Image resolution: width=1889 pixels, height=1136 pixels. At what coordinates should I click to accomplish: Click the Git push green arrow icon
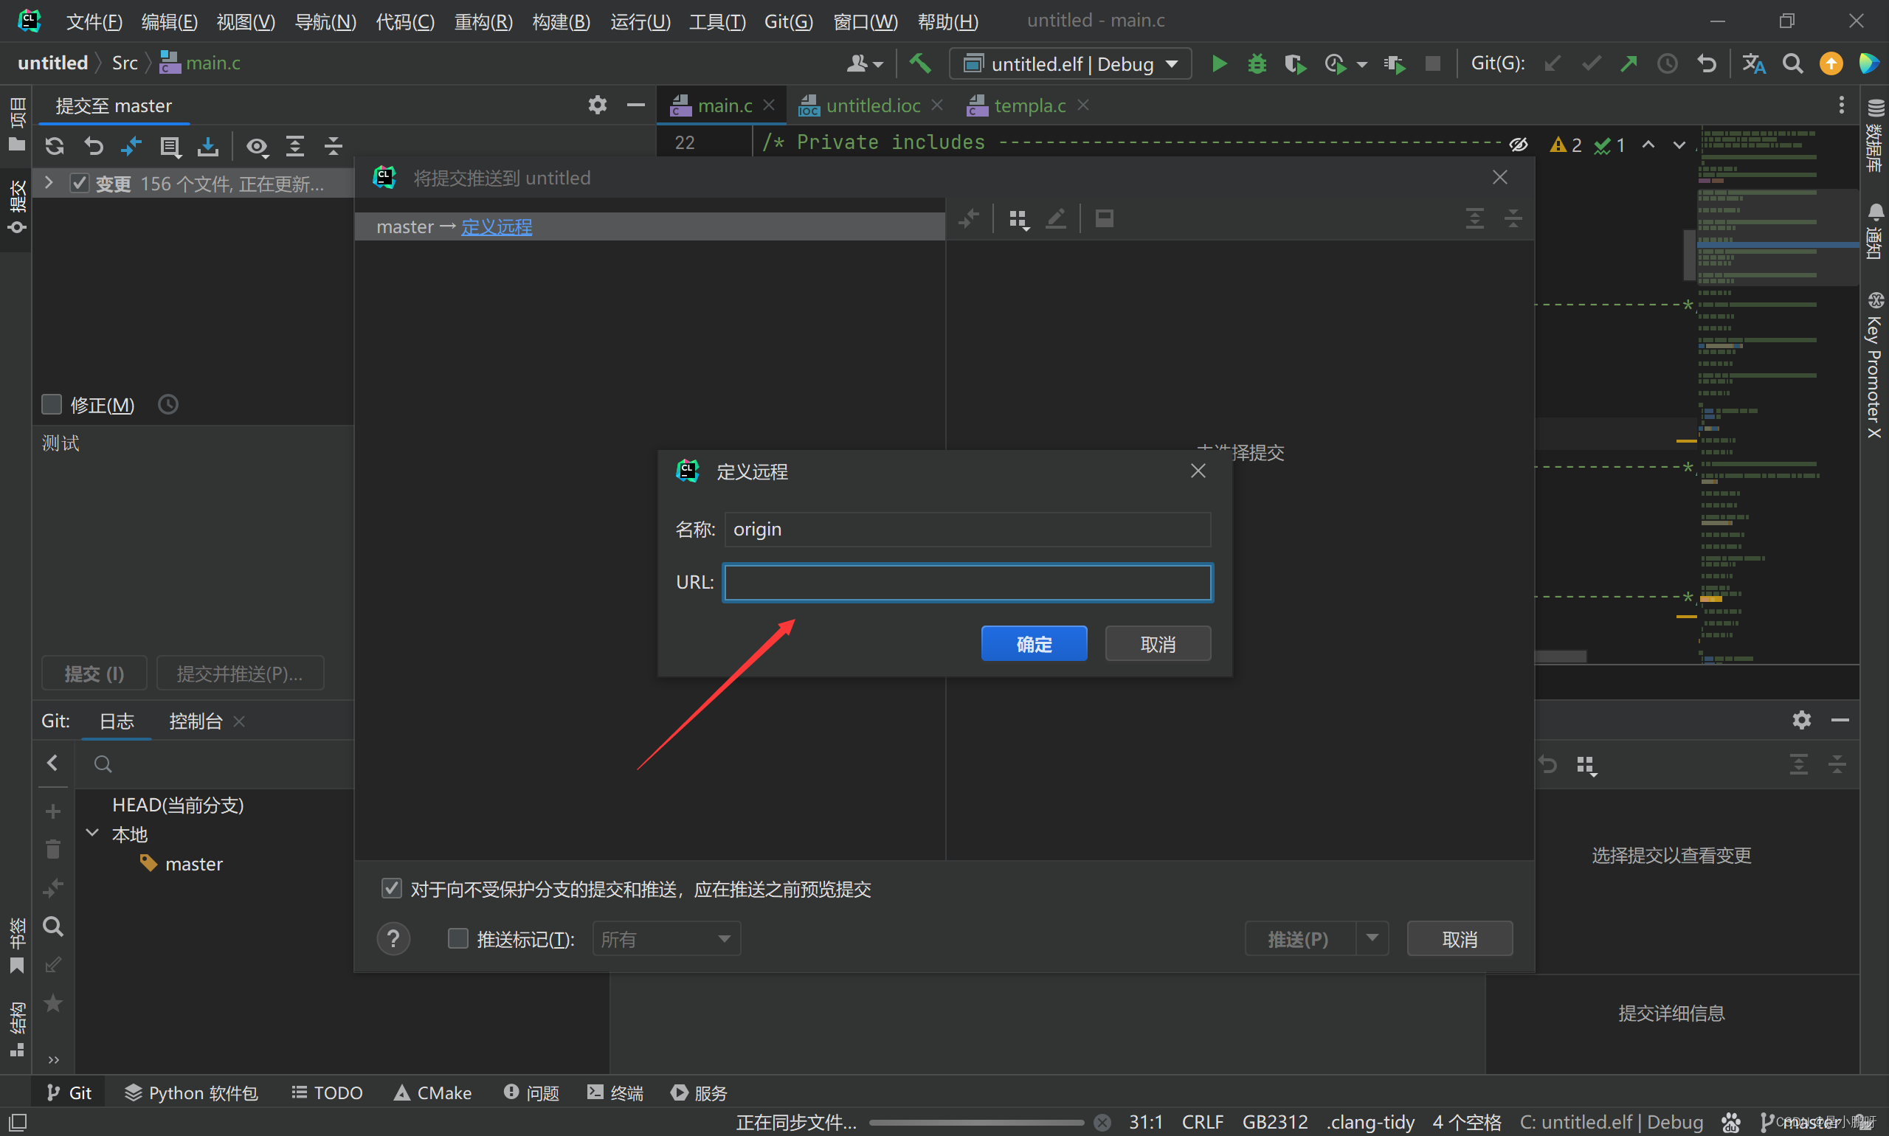pyautogui.click(x=1629, y=63)
